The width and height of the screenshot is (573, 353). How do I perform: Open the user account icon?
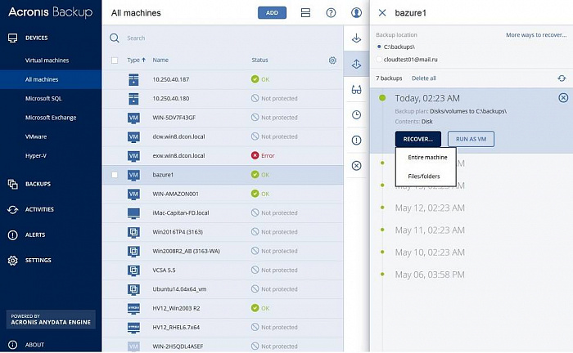coord(356,13)
